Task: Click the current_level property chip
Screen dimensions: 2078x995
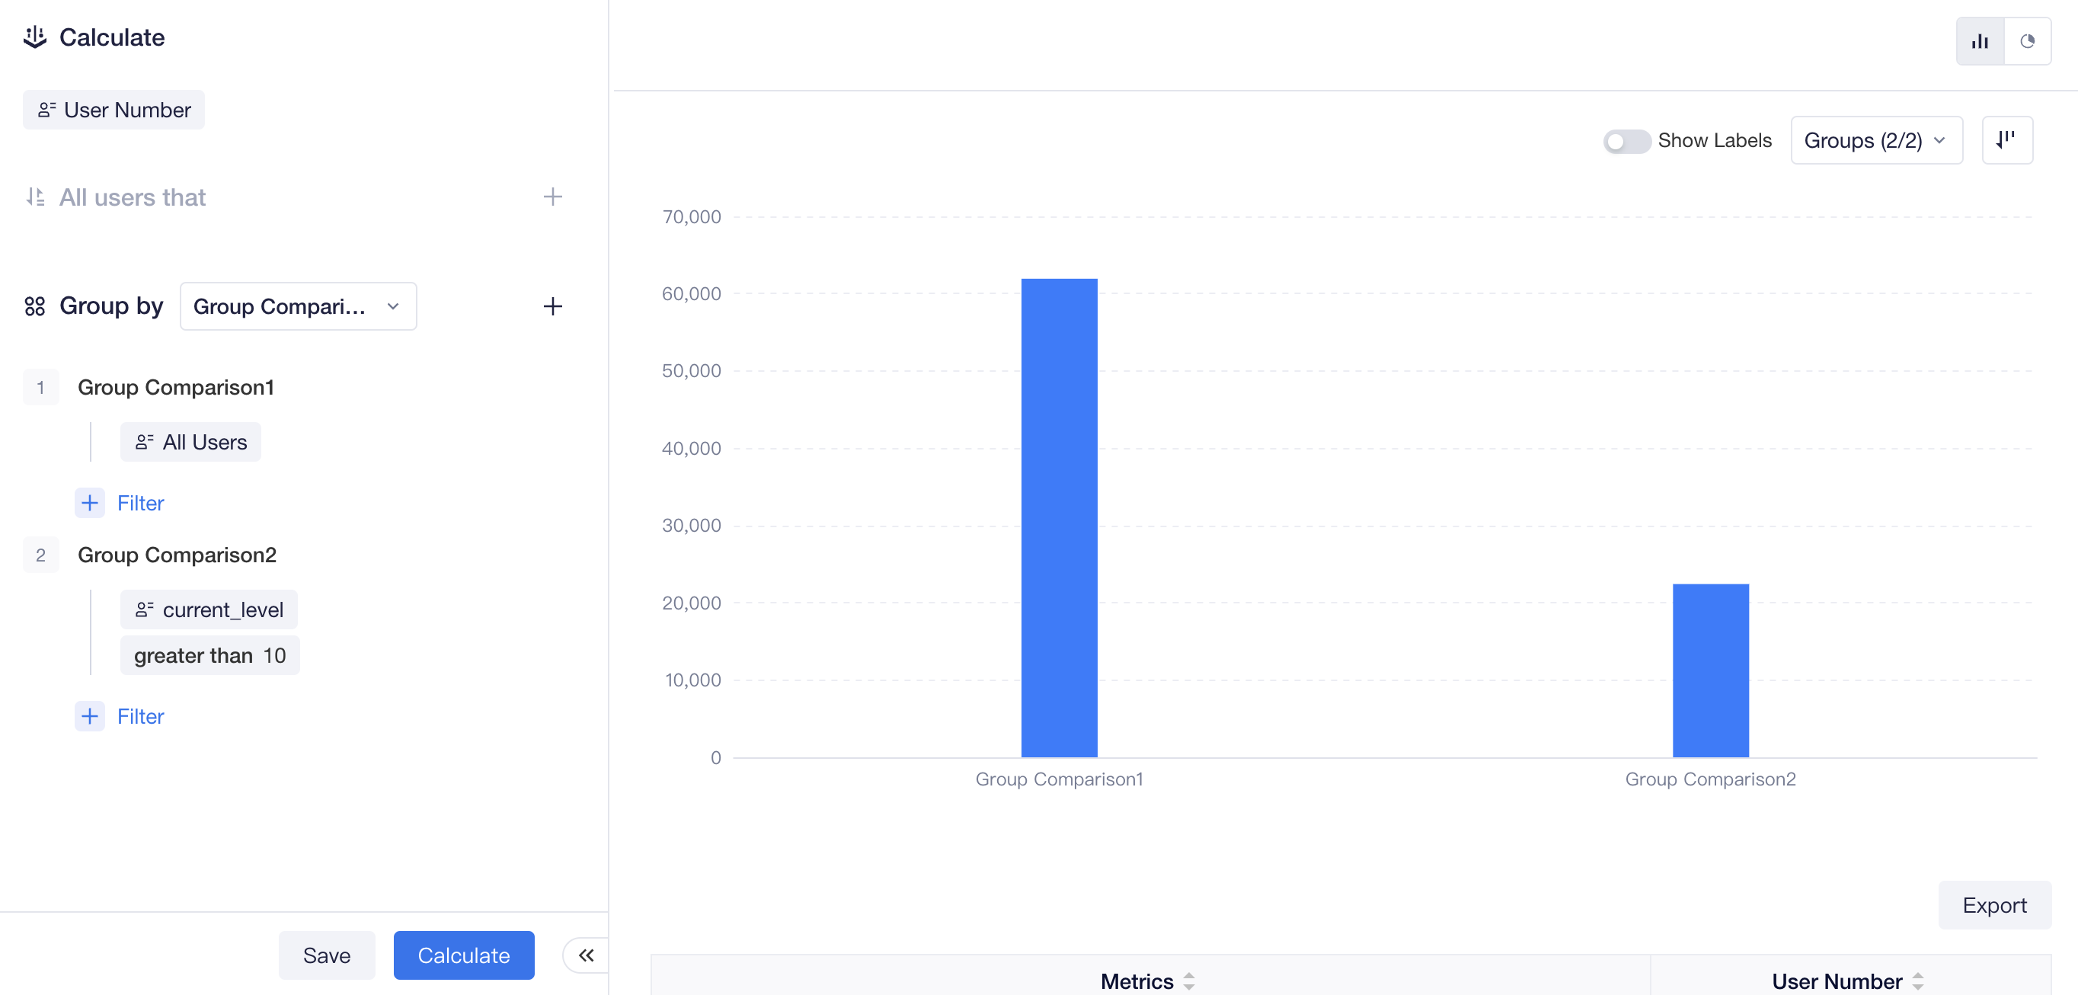Action: pyautogui.click(x=209, y=610)
